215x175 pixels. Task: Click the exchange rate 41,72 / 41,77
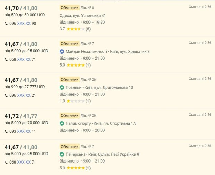tap(21, 116)
